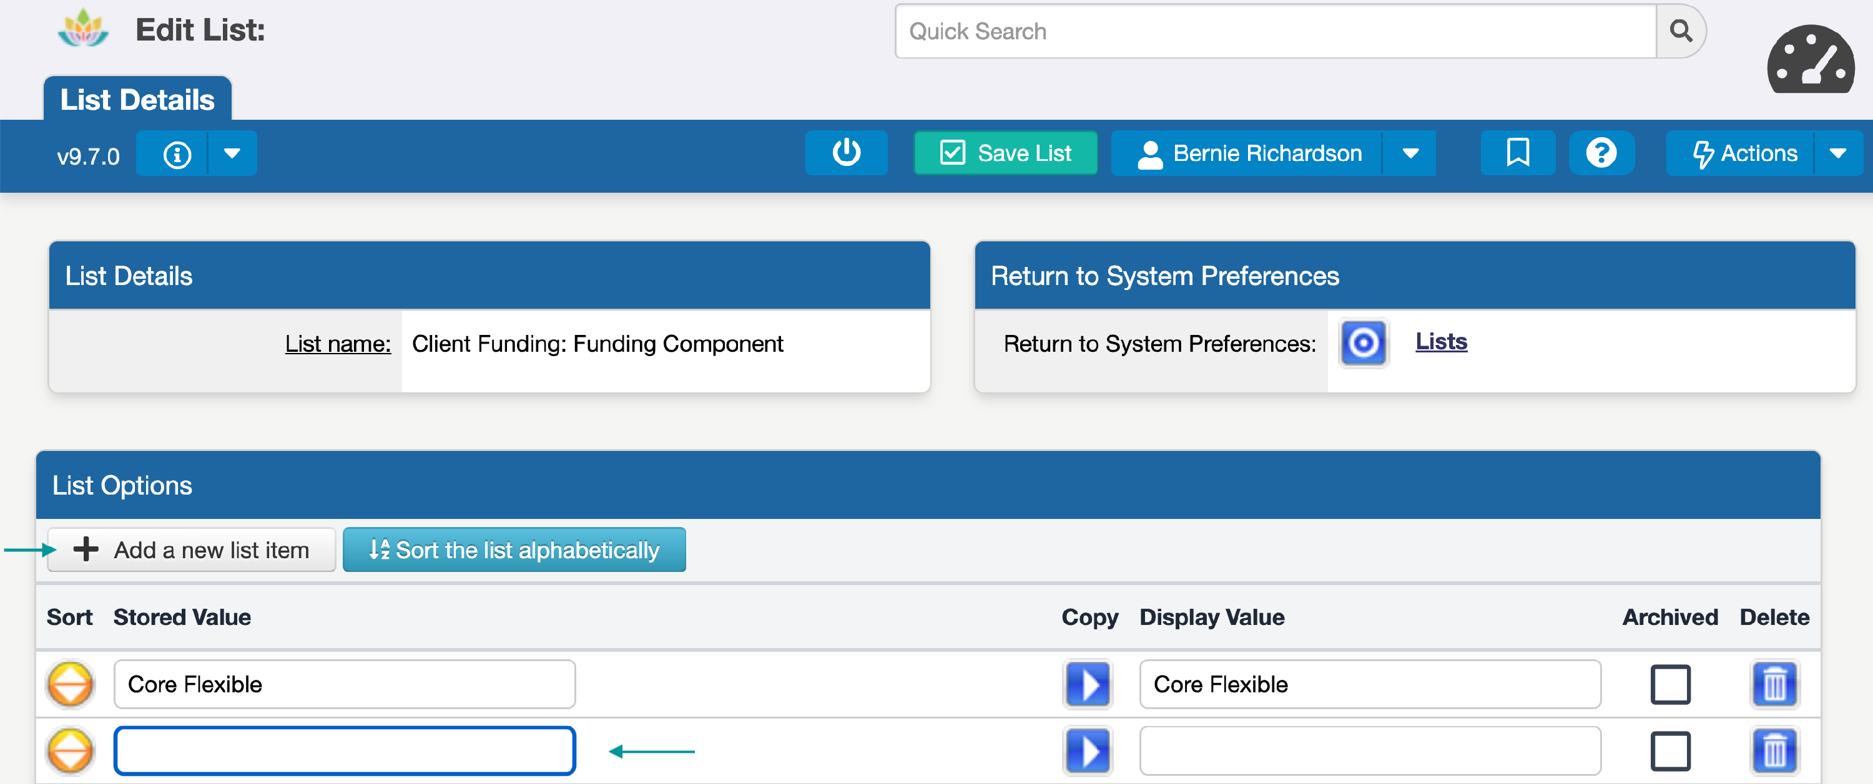Delete the Core Flexible list item
Viewport: 1873px width, 784px height.
(1773, 684)
